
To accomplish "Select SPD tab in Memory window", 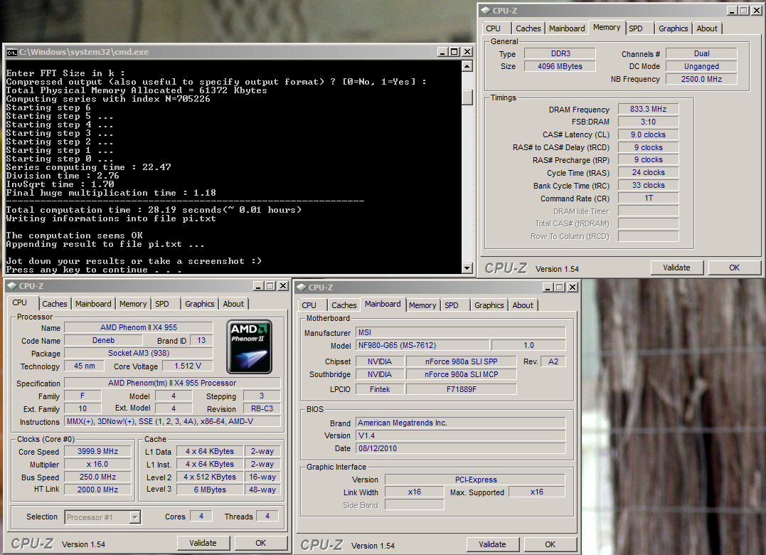I will pyautogui.click(x=636, y=29).
